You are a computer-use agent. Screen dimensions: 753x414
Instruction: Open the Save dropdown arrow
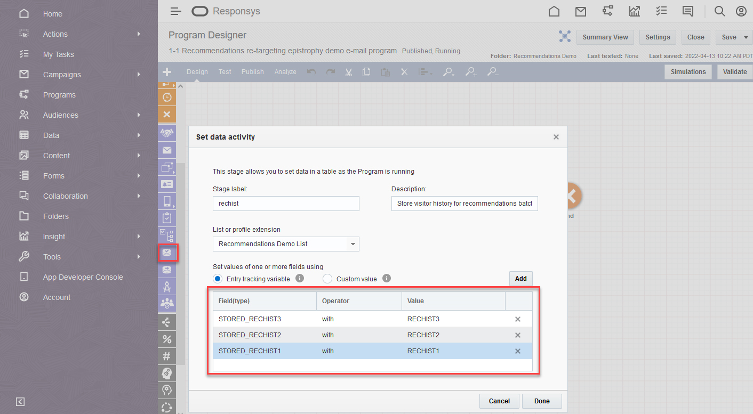tap(745, 37)
